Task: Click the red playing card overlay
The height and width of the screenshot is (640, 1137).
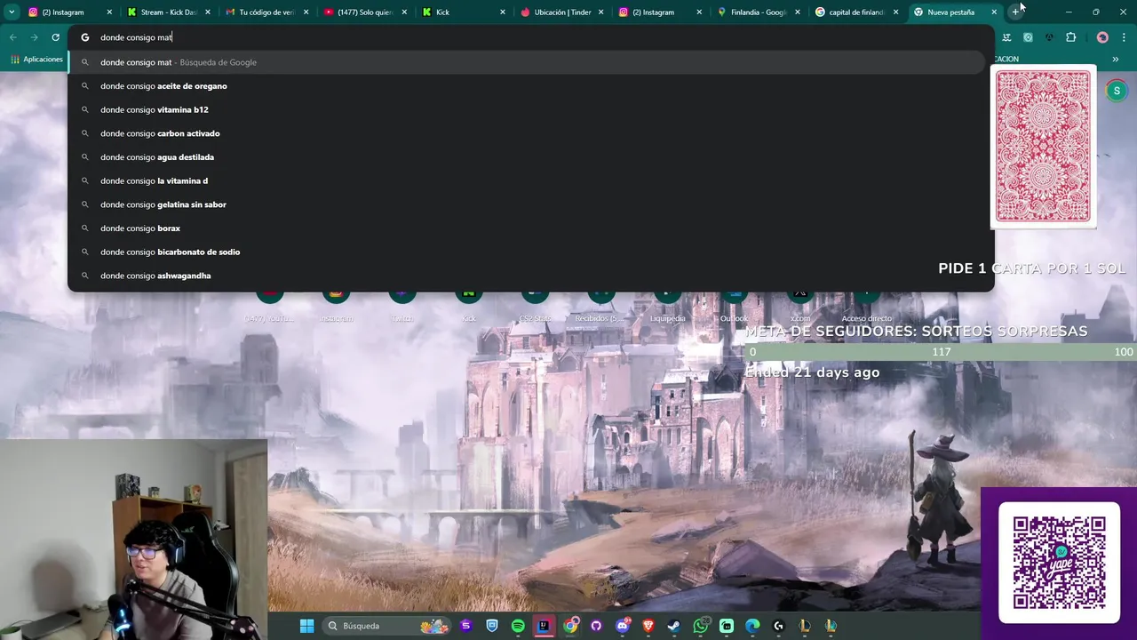Action: click(1044, 147)
